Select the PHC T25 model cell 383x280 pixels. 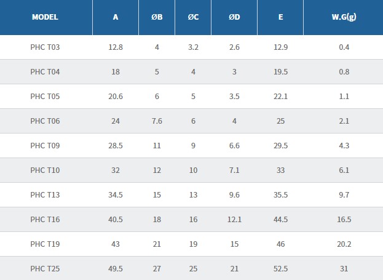pyautogui.click(x=45, y=269)
